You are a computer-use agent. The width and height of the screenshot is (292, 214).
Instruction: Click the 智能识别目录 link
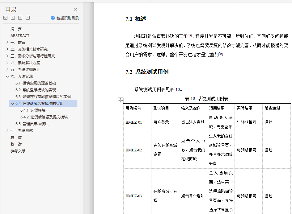[68, 18]
